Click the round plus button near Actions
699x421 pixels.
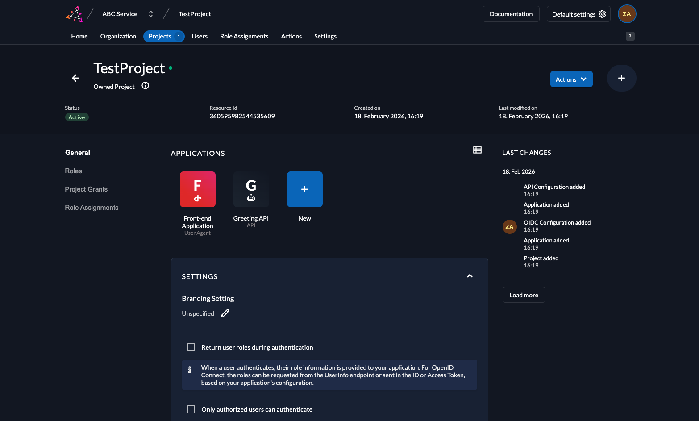click(x=621, y=78)
